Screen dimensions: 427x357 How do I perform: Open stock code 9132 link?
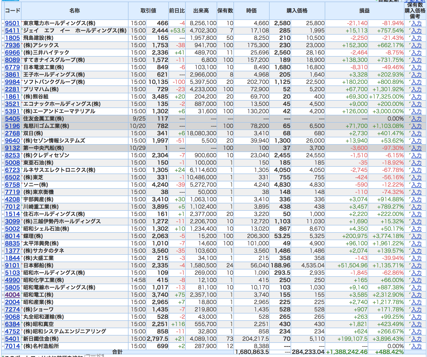pos(12,148)
